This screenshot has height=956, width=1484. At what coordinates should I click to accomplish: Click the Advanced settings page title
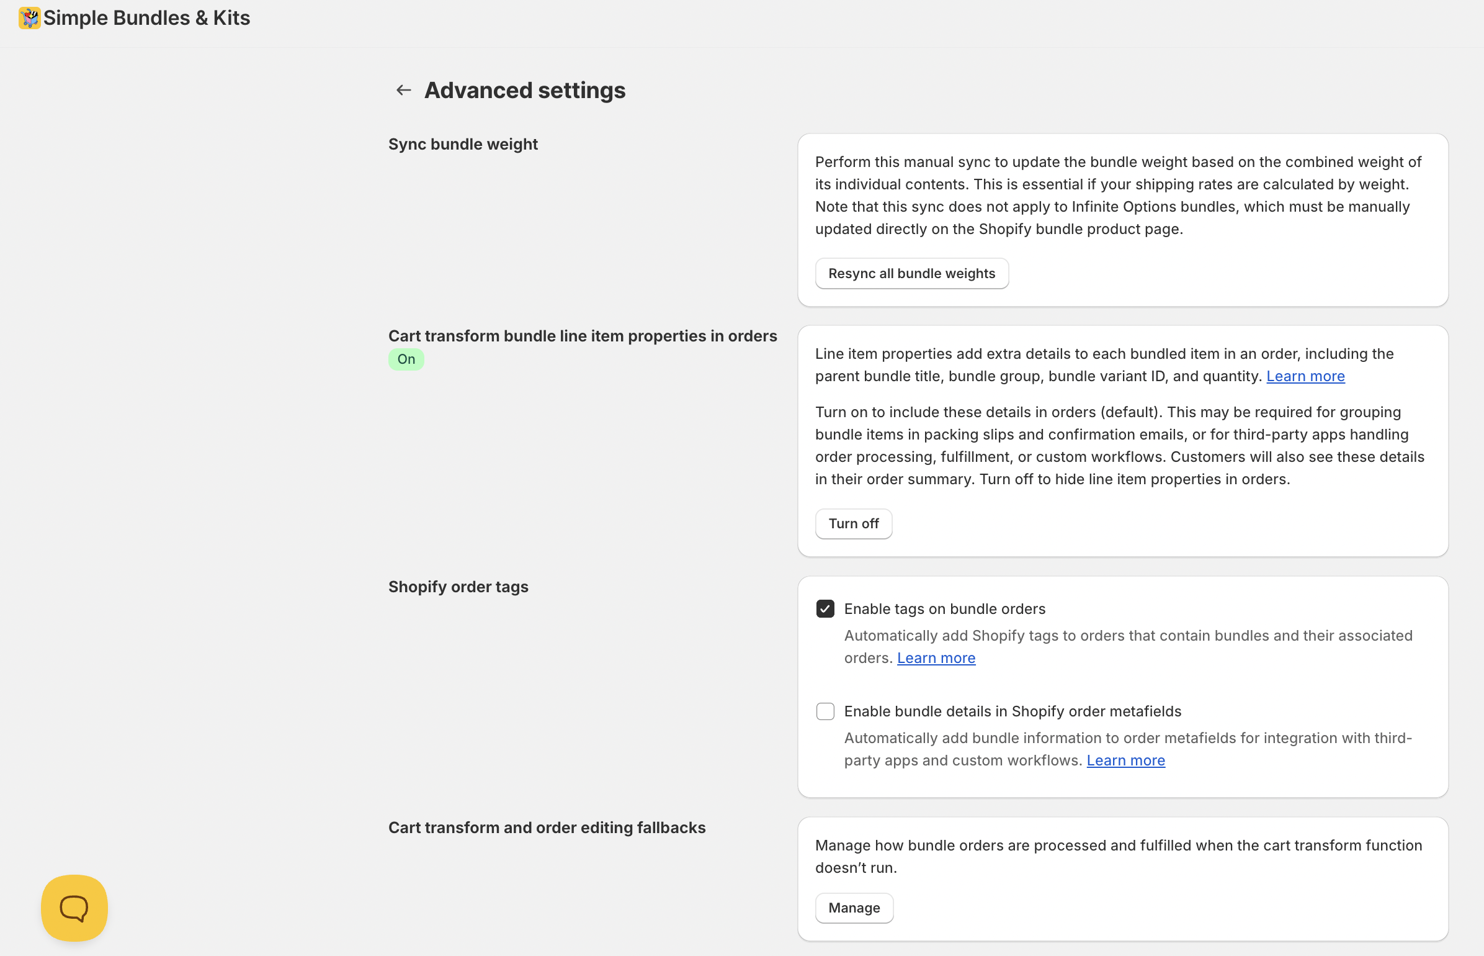525,91
